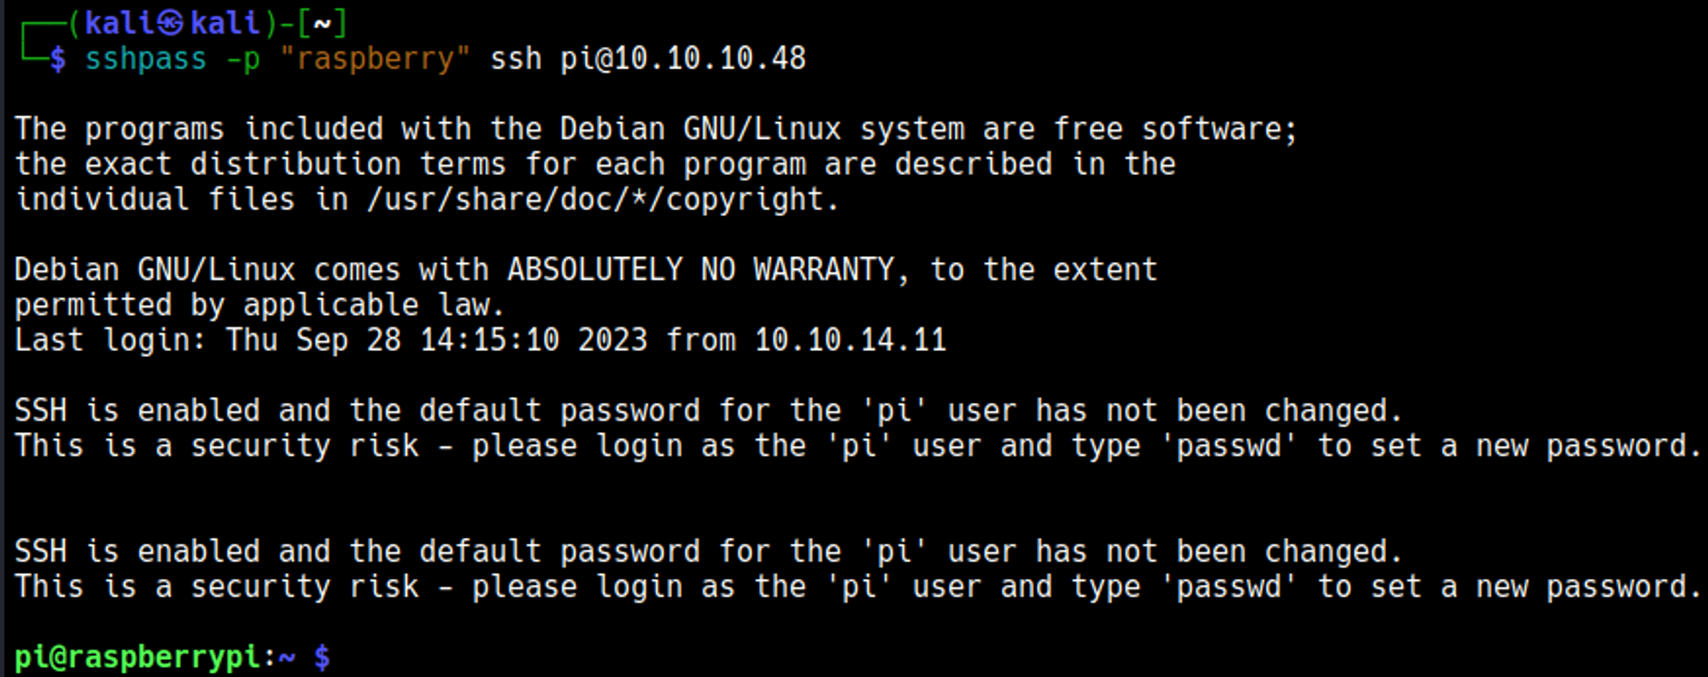The image size is (1708, 677).
Task: Click the dollar sign after pi@raspberrypi:~
Action: pos(322,657)
